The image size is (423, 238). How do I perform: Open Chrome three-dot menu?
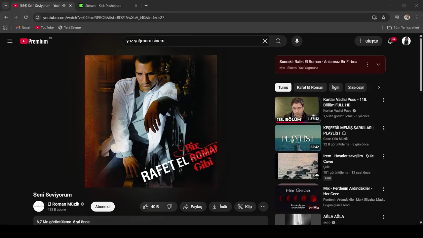click(x=416, y=17)
